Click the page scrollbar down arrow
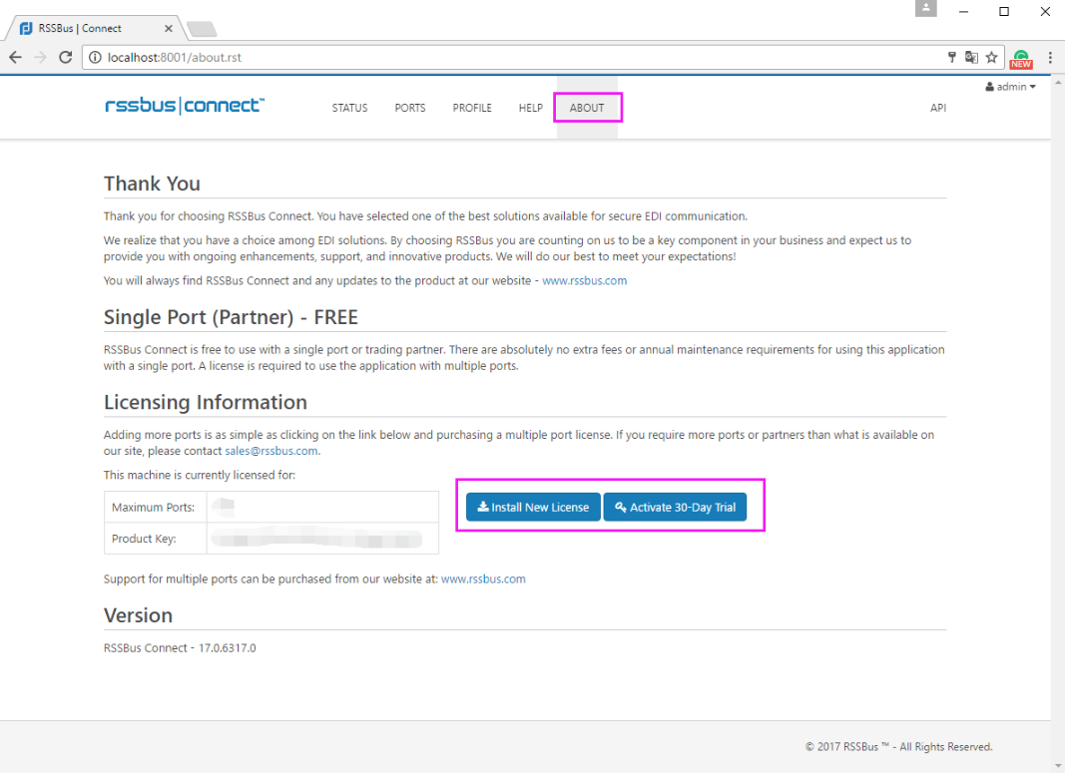 pyautogui.click(x=1058, y=766)
